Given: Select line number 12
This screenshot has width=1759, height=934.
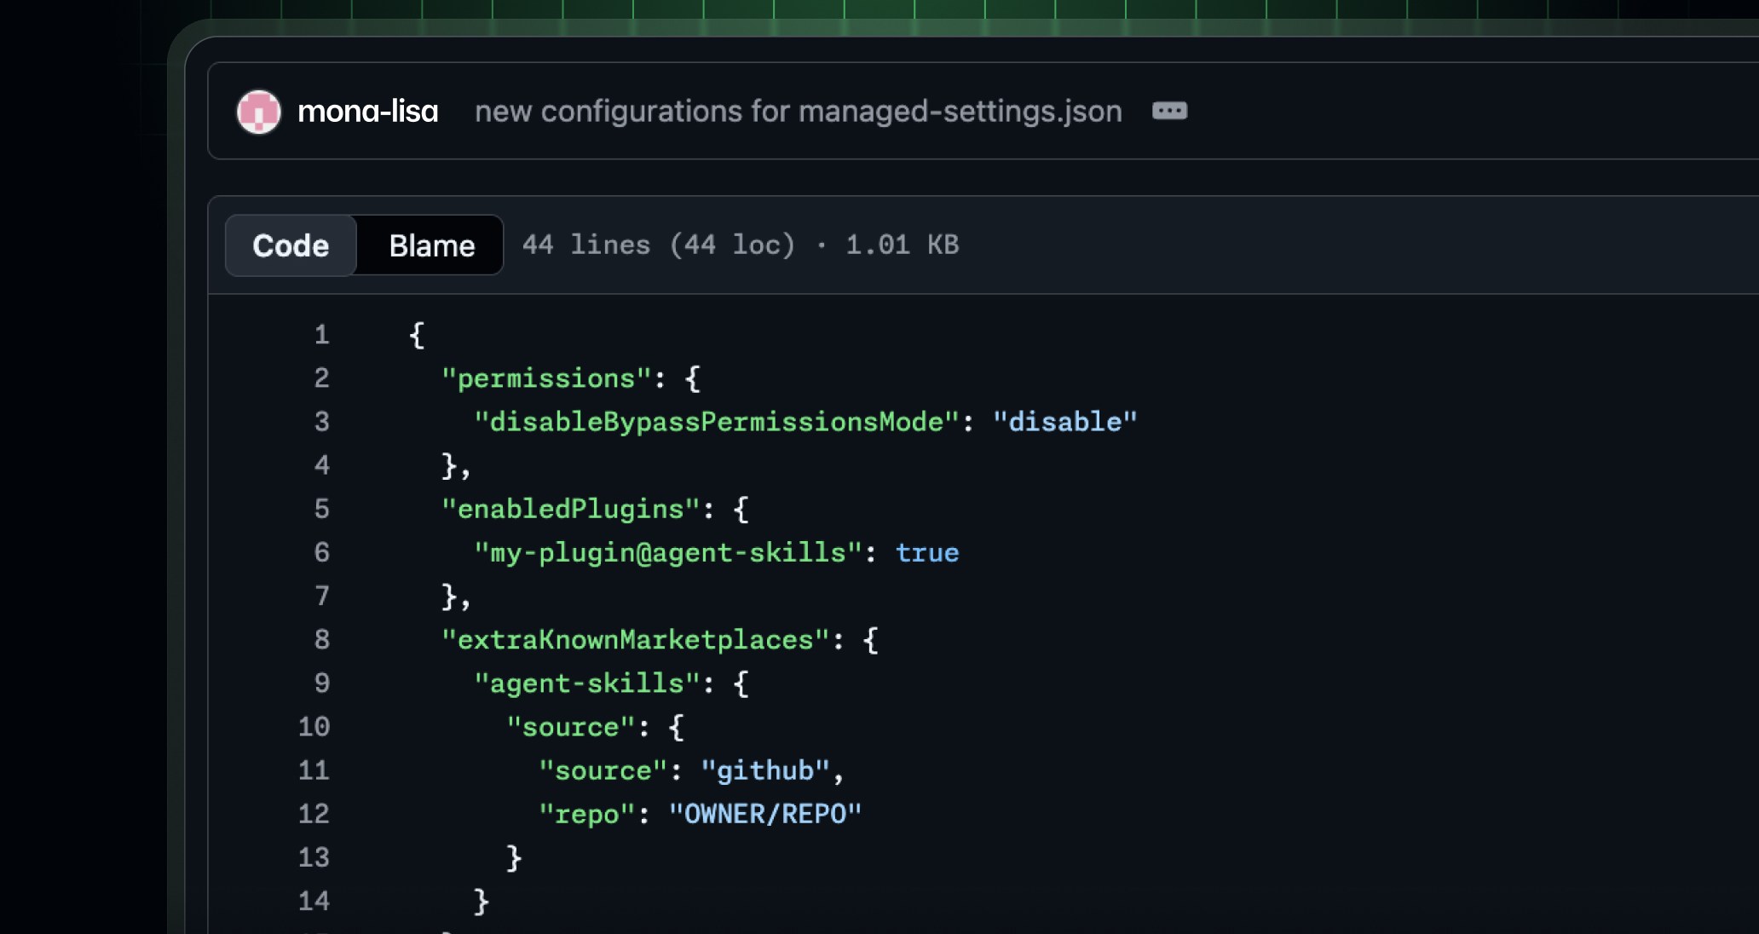Looking at the screenshot, I should click(x=314, y=814).
